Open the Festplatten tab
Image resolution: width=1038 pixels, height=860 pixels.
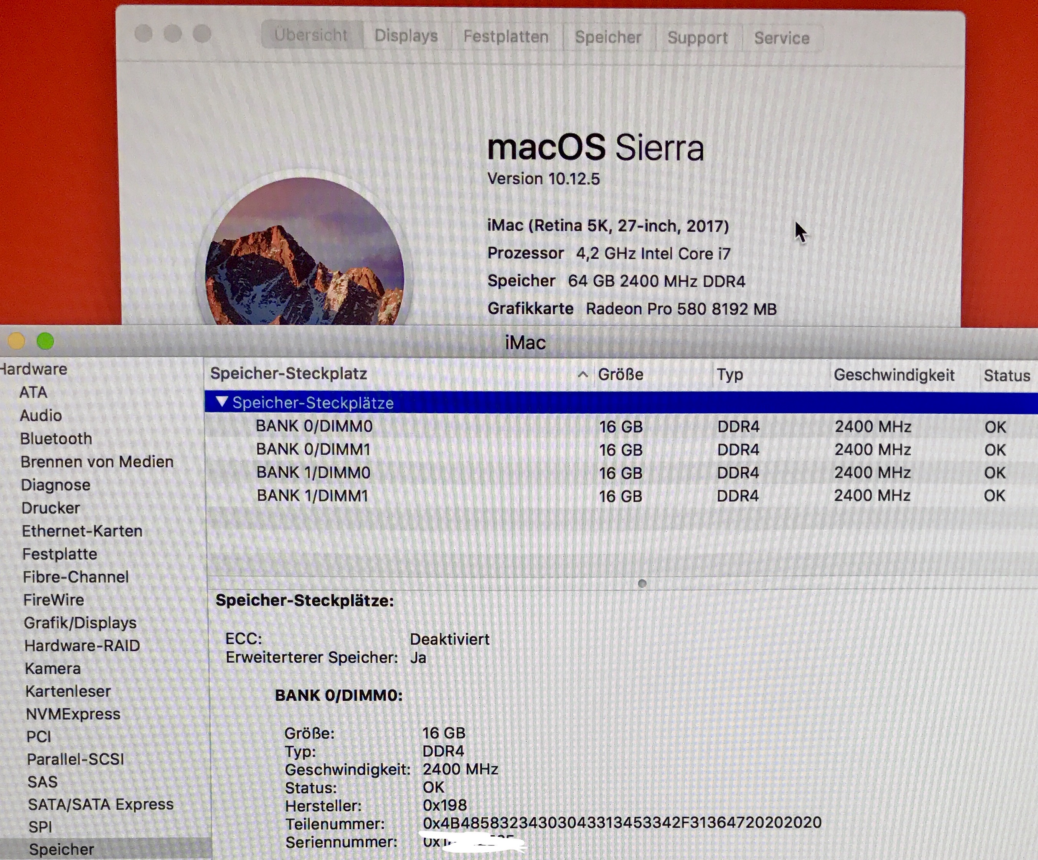(506, 36)
